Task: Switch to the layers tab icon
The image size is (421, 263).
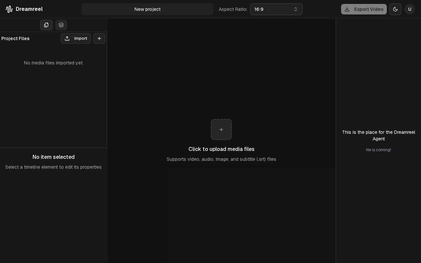Action: [61, 25]
